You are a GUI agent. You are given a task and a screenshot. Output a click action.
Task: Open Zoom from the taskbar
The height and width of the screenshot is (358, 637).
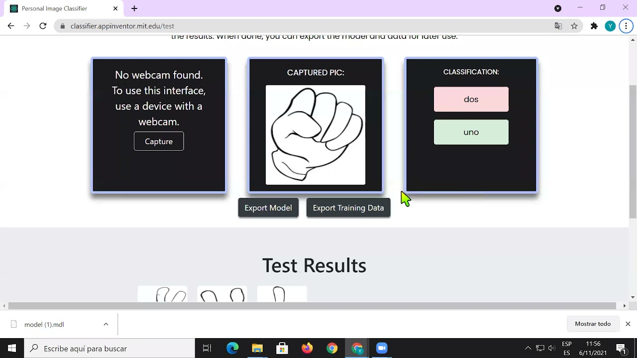pyautogui.click(x=382, y=349)
